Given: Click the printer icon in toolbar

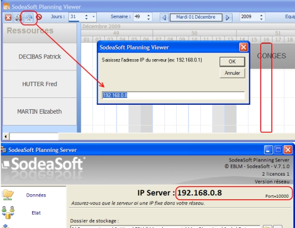Looking at the screenshot, I should (x=18, y=18).
